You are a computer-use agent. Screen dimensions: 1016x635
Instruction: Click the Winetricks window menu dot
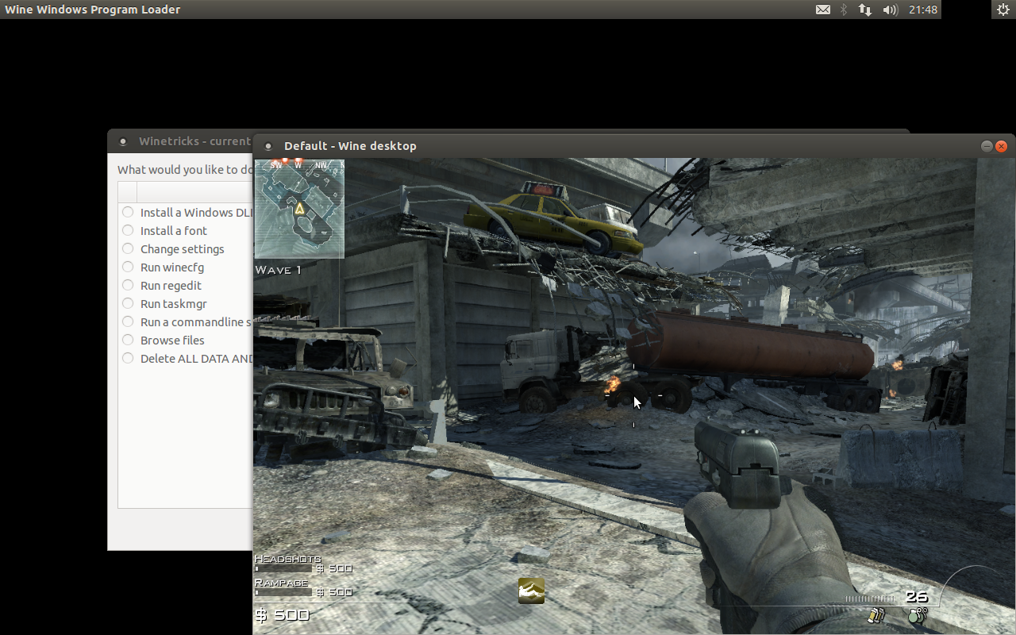tap(122, 141)
